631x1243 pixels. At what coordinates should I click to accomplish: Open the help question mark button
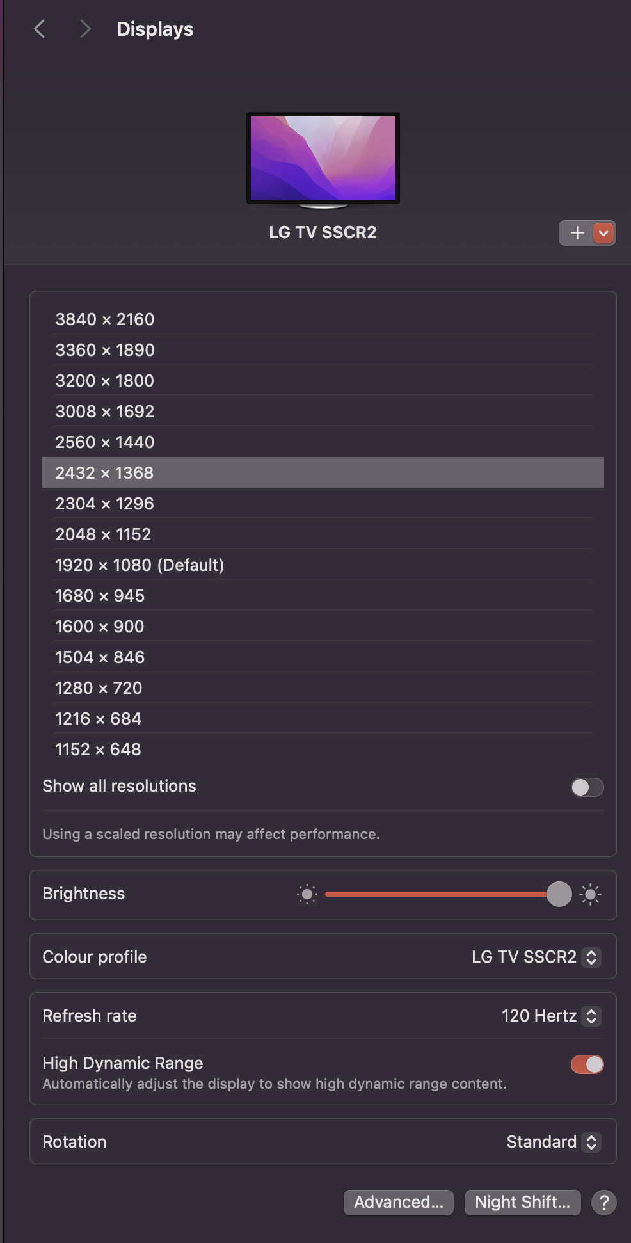(603, 1202)
